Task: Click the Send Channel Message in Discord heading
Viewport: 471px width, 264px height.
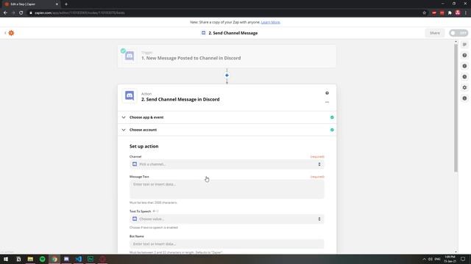Action: point(180,100)
